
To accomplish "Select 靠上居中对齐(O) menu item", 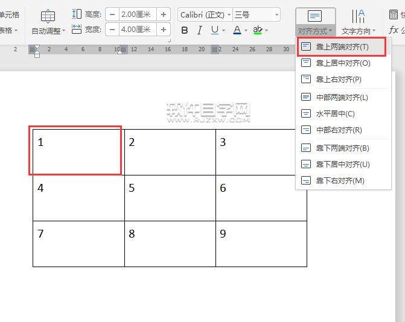I will (343, 63).
